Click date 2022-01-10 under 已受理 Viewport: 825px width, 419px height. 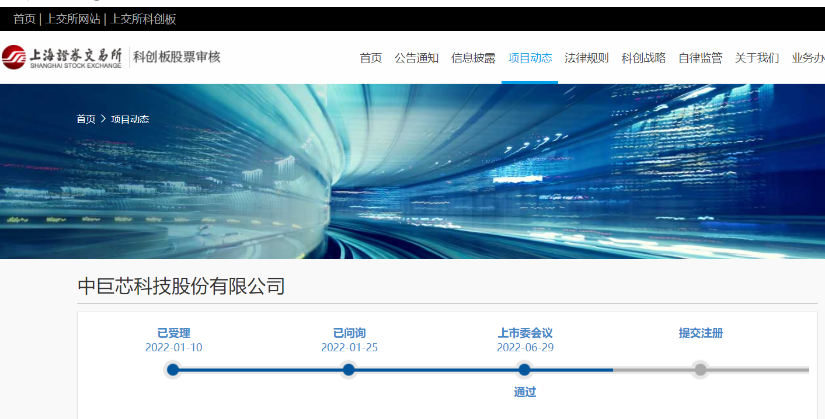click(x=174, y=348)
